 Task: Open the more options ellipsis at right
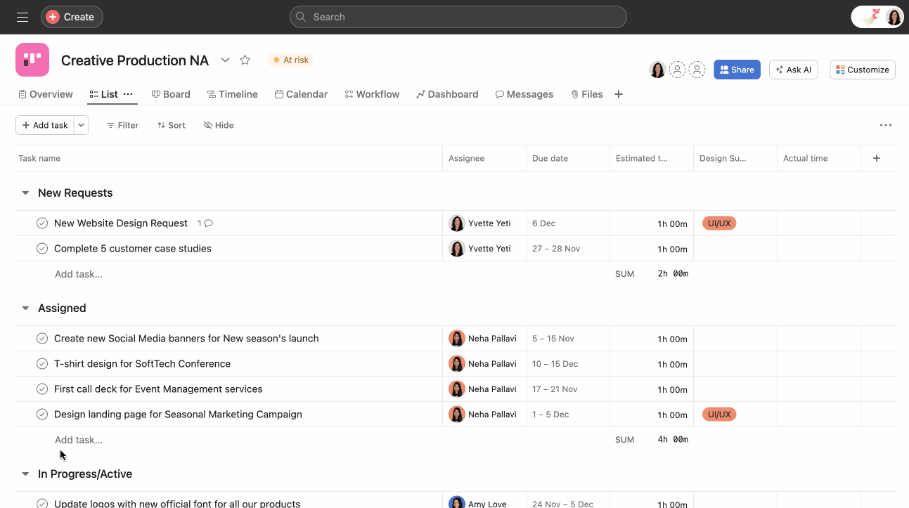click(885, 125)
